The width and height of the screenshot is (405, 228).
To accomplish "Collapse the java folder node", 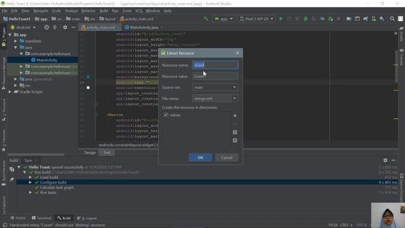I will [x=16, y=47].
